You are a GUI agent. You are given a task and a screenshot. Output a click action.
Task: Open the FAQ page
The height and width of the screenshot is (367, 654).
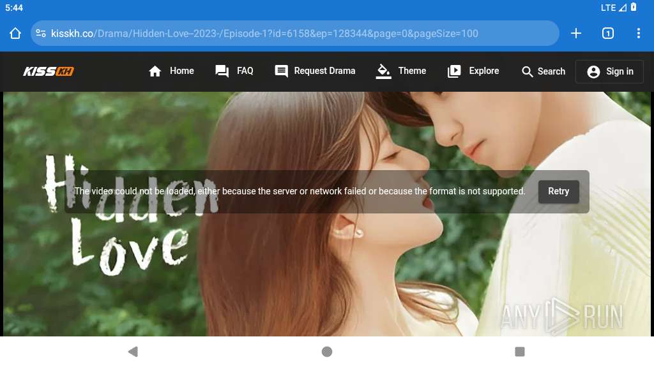tap(234, 71)
